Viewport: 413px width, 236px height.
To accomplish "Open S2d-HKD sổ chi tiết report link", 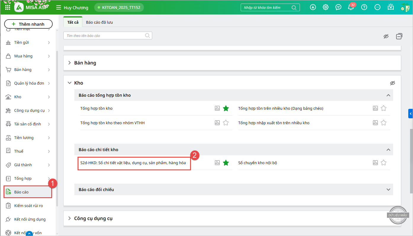I will point(133,163).
